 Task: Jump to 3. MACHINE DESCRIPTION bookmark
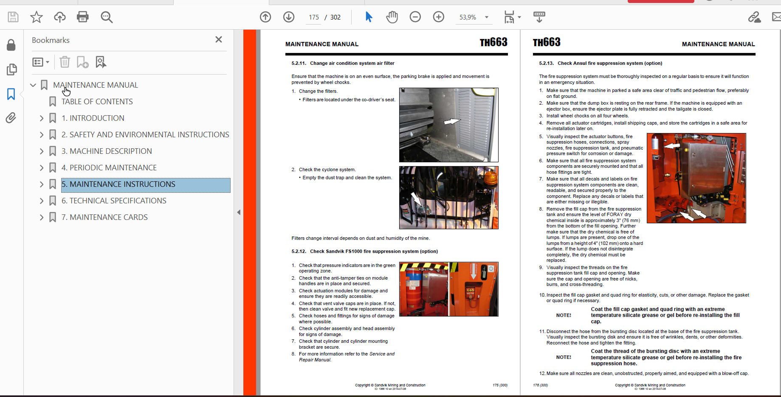click(107, 151)
